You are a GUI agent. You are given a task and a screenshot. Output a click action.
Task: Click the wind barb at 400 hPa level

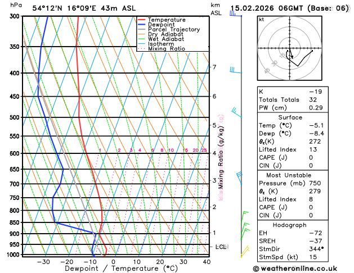236,70
